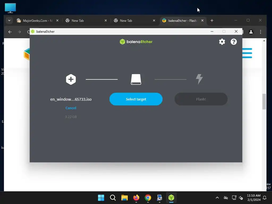Viewport: 272px width, 204px height.
Task: Show hidden system tray icons
Action: 217,198
